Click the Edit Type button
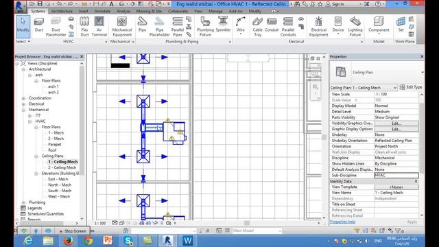The height and width of the screenshot is (247, 439). tap(411, 87)
